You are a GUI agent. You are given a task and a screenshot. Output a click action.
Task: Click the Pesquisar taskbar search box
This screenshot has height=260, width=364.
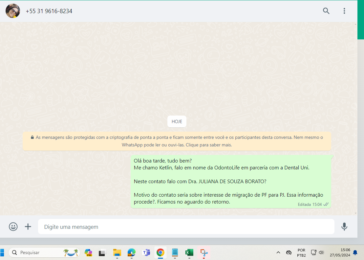[44, 252]
